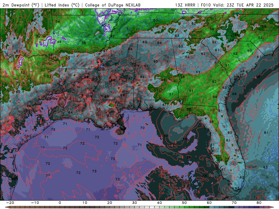Screen dimensions: 279x209
Task: Click the 70 label under the color bar
Action: [x=234, y=203]
